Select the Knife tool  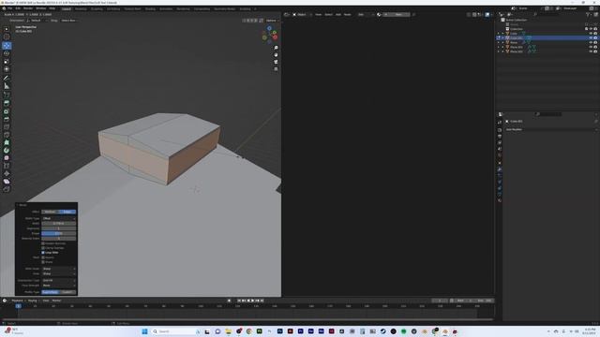7,135
